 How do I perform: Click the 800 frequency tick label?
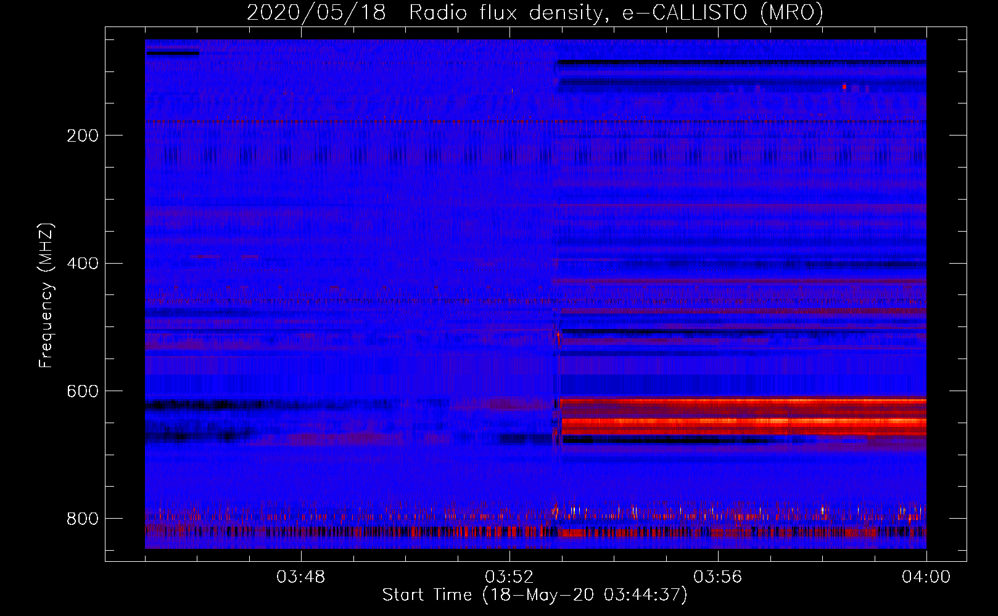[82, 519]
